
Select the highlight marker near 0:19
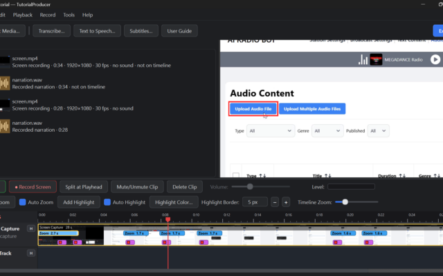(x=337, y=242)
